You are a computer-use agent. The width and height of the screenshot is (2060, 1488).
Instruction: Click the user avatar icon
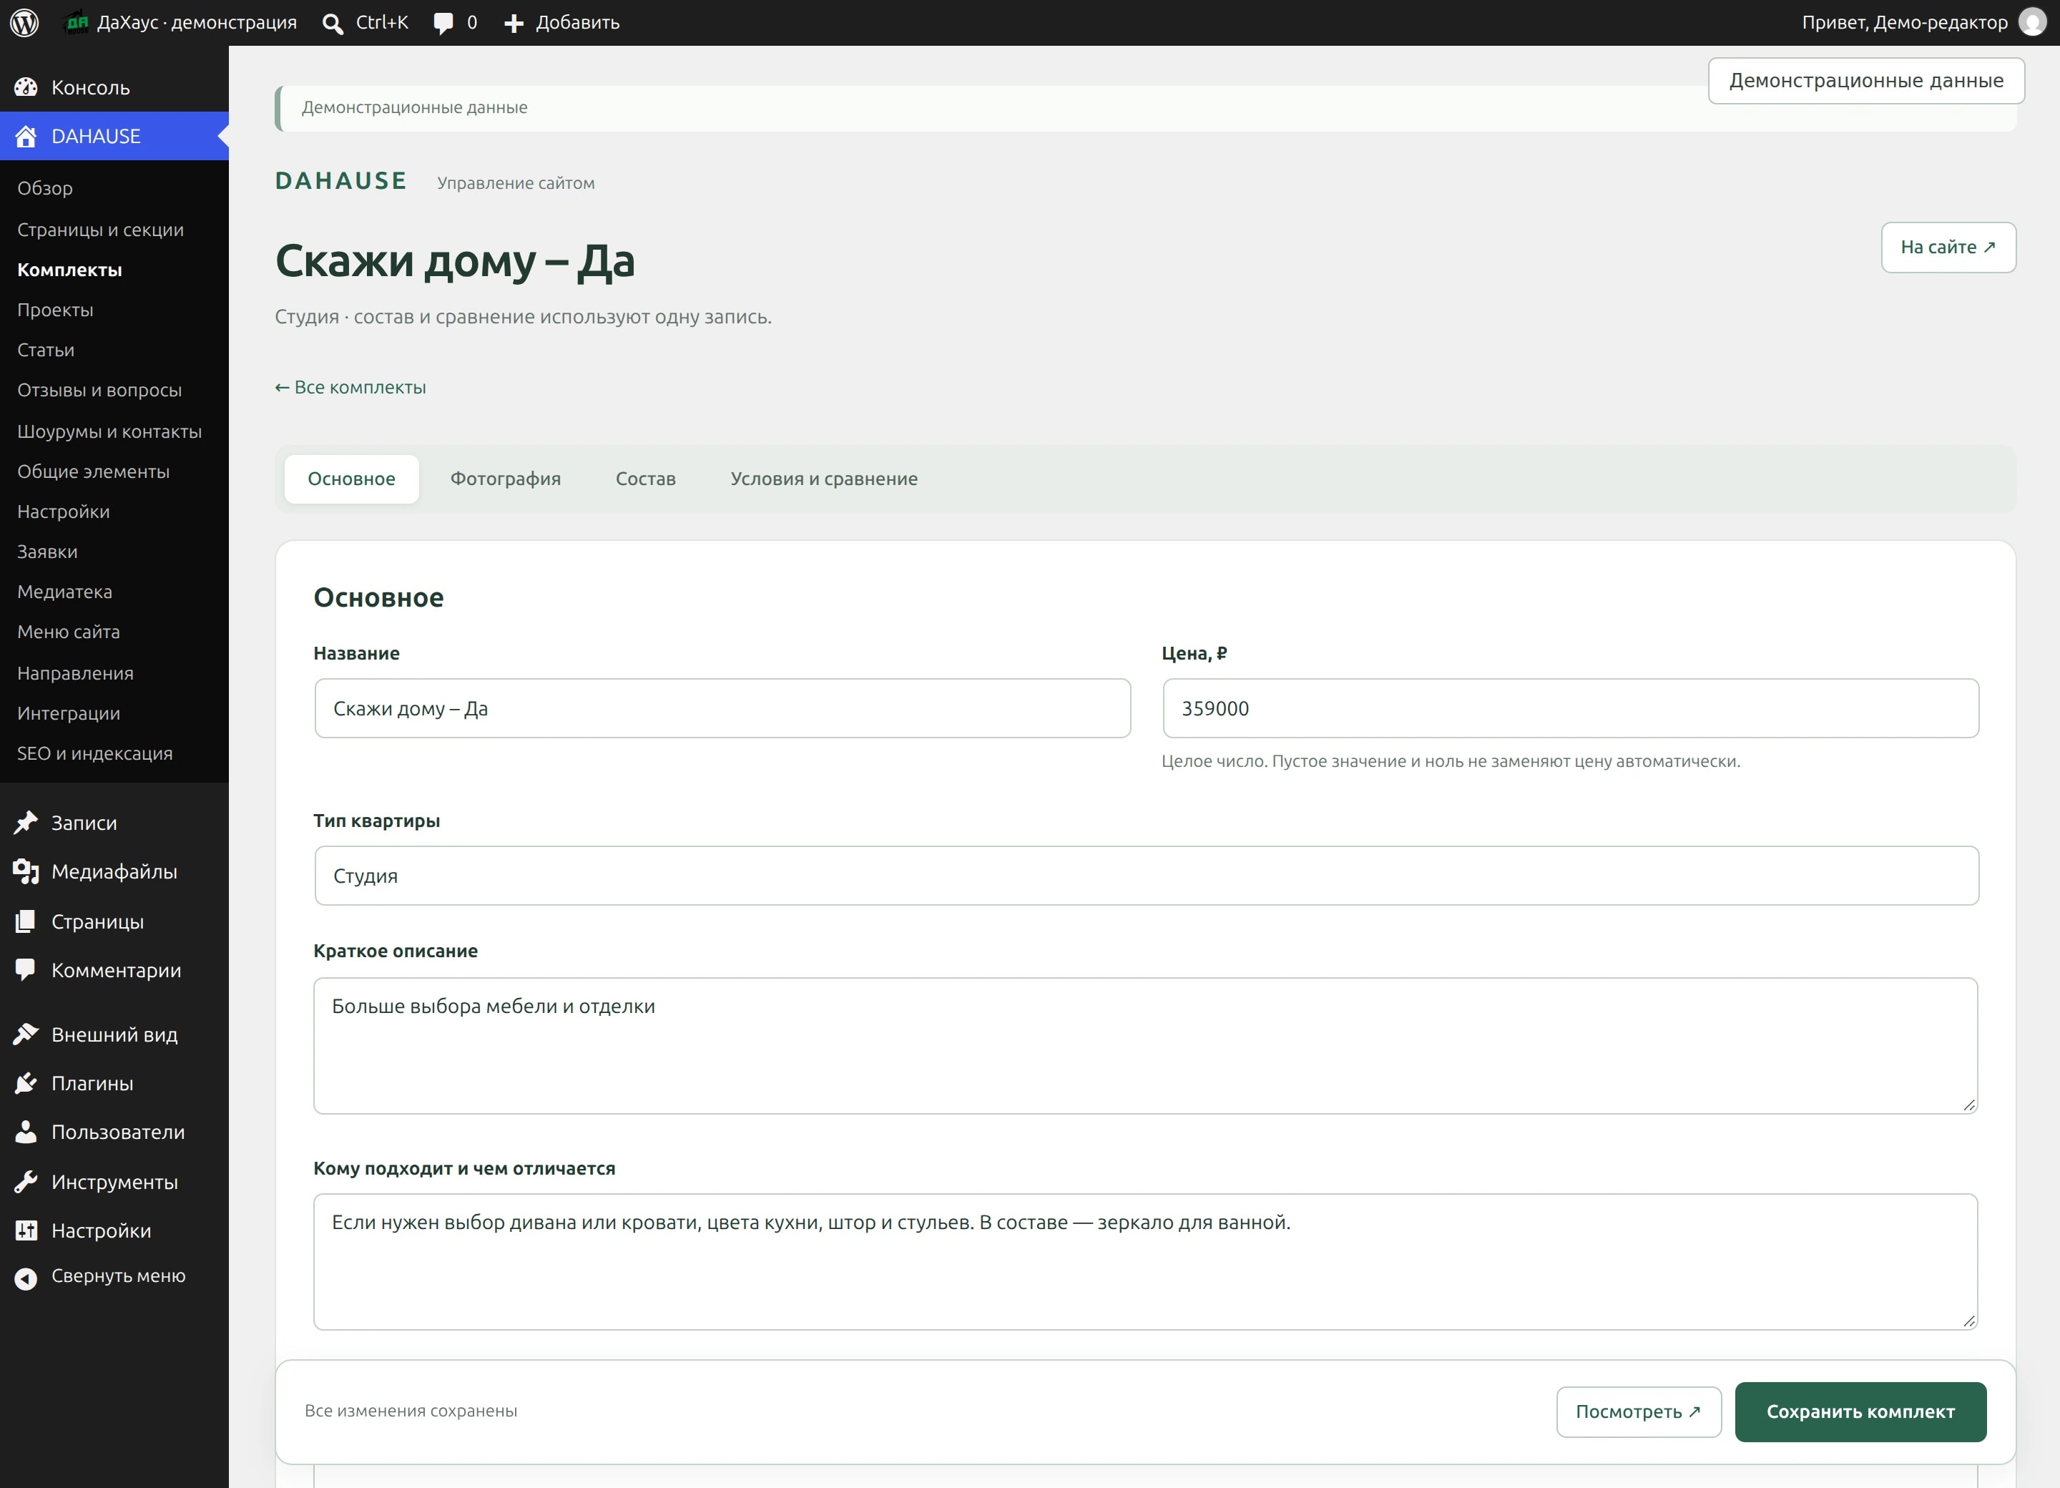point(2032,21)
